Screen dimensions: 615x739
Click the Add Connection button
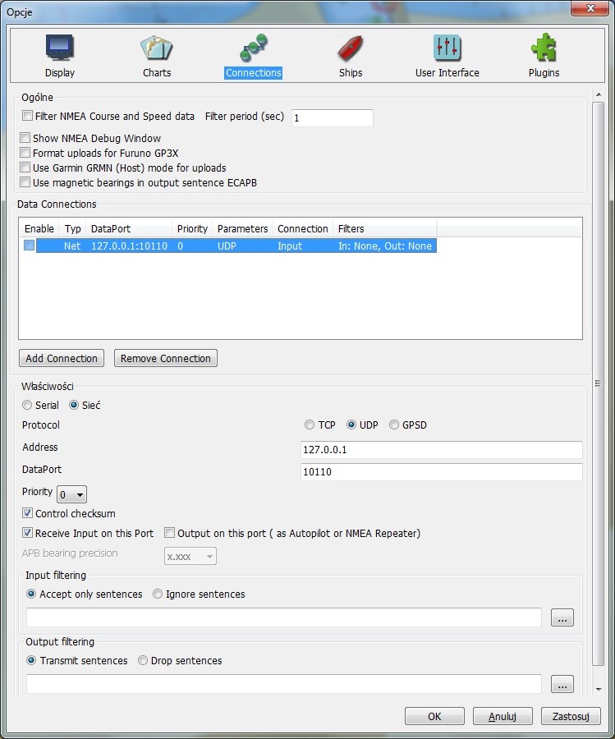pos(62,359)
